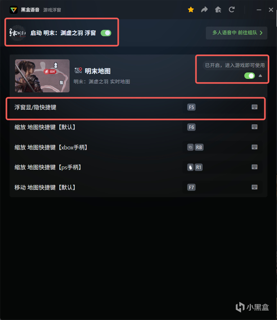Click the keyboard icon for 浮窗显/隐快捷键
The image size is (277, 320).
[254, 107]
